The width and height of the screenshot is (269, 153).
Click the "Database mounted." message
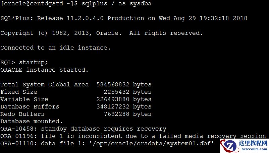coord(32,121)
